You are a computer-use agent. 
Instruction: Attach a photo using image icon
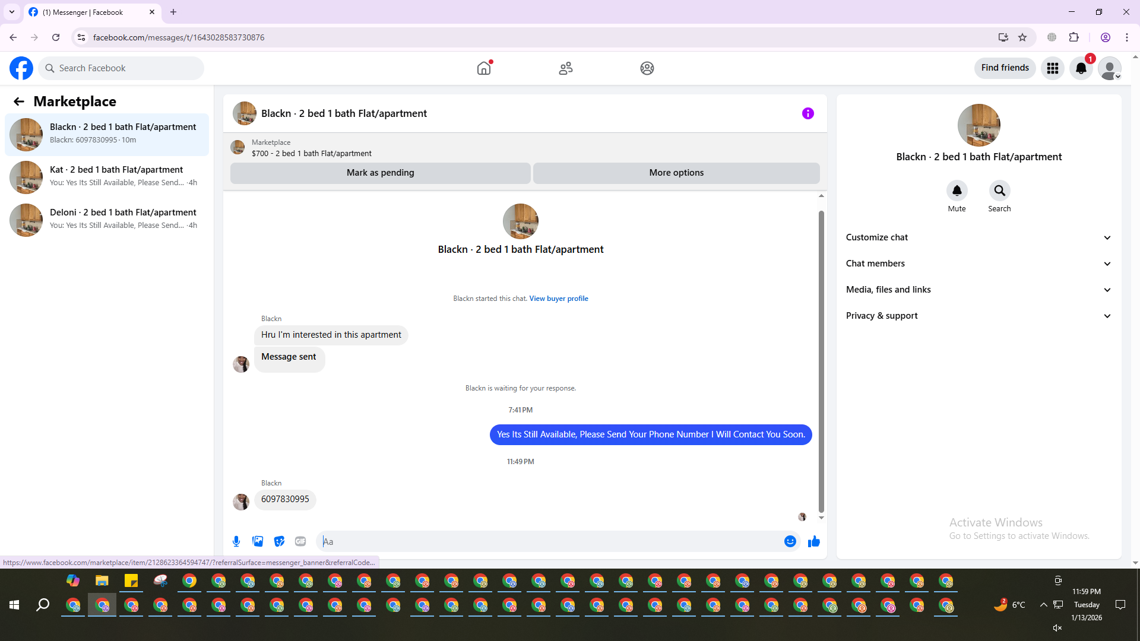[258, 541]
